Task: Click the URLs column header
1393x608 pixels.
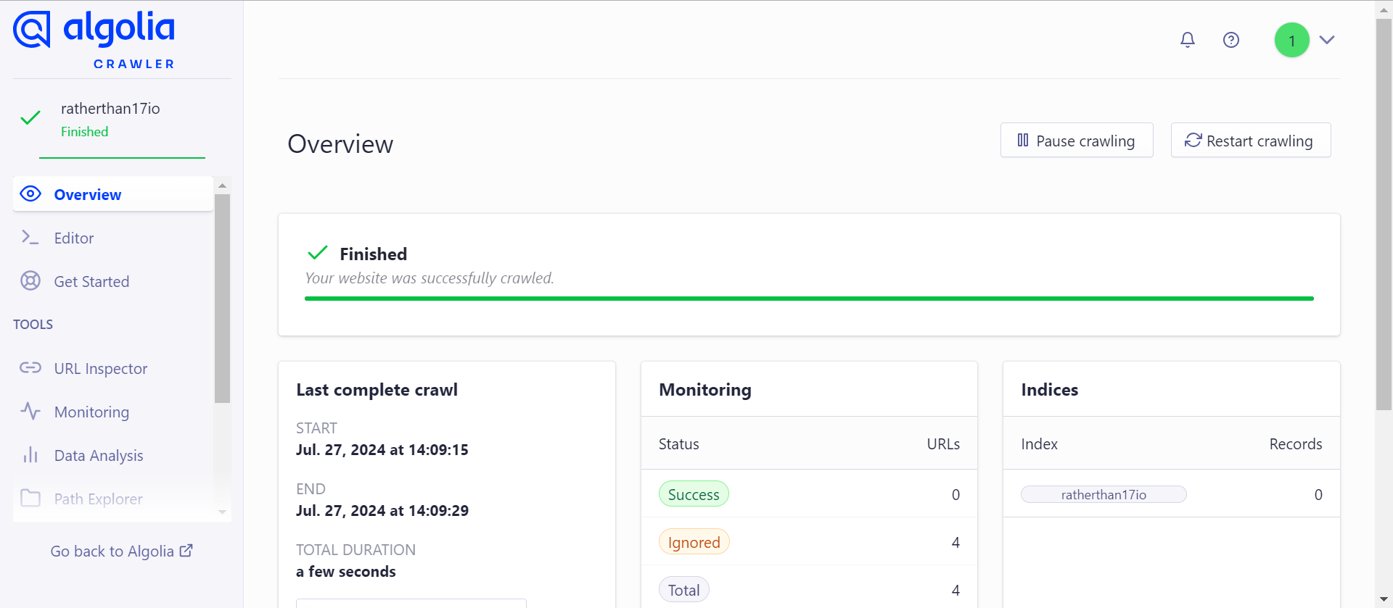Action: coord(943,443)
